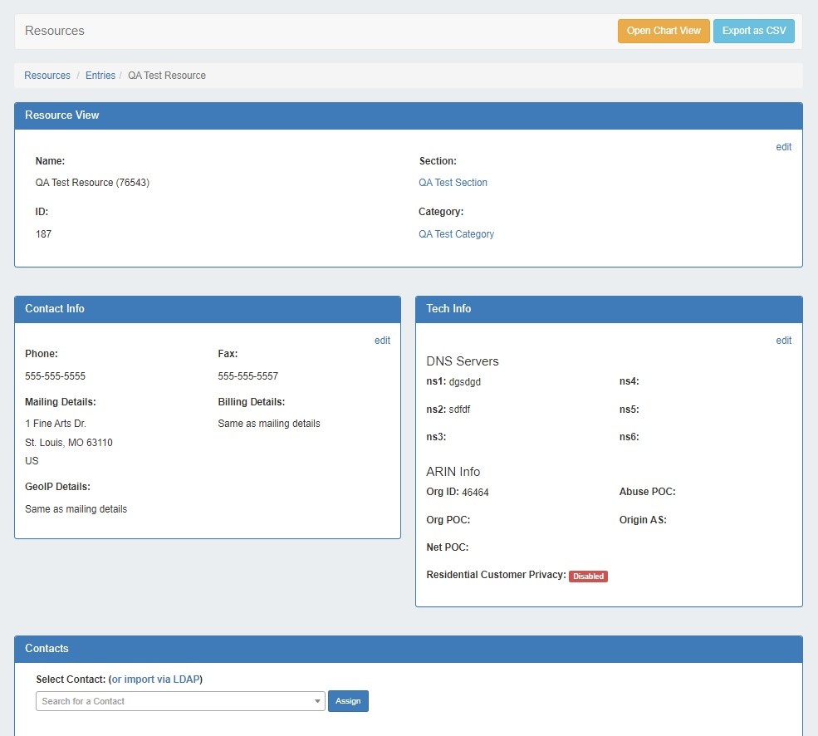This screenshot has width=818, height=736.
Task: Click the Open Chart View button
Action: (x=663, y=31)
